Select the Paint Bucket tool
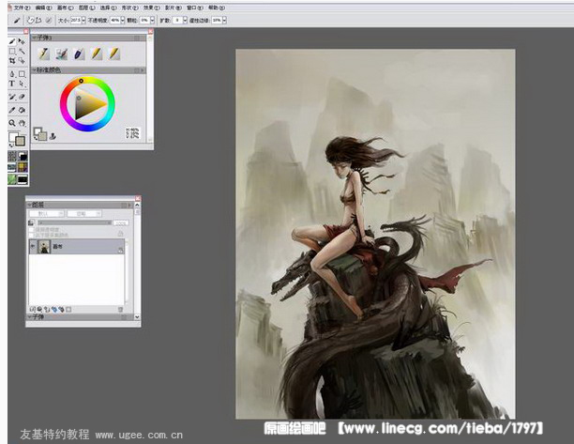The height and width of the screenshot is (444, 574). (22, 110)
